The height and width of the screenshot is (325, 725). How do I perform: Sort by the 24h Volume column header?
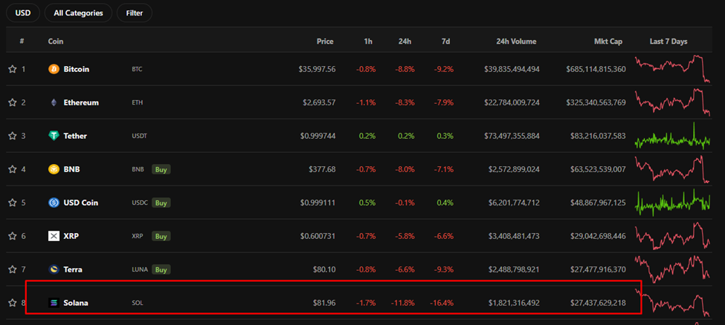pyautogui.click(x=516, y=41)
